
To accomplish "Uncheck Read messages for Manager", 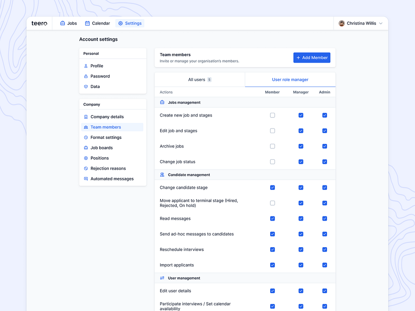I will coord(300,219).
